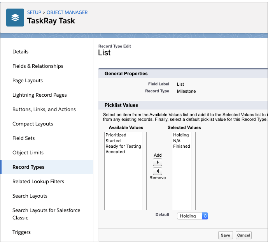This screenshot has height=244, width=268.
Task: Open Lightning Record Pages
Action: point(40,95)
